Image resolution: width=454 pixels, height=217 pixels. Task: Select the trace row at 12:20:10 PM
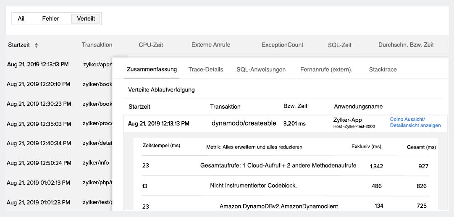coord(59,84)
